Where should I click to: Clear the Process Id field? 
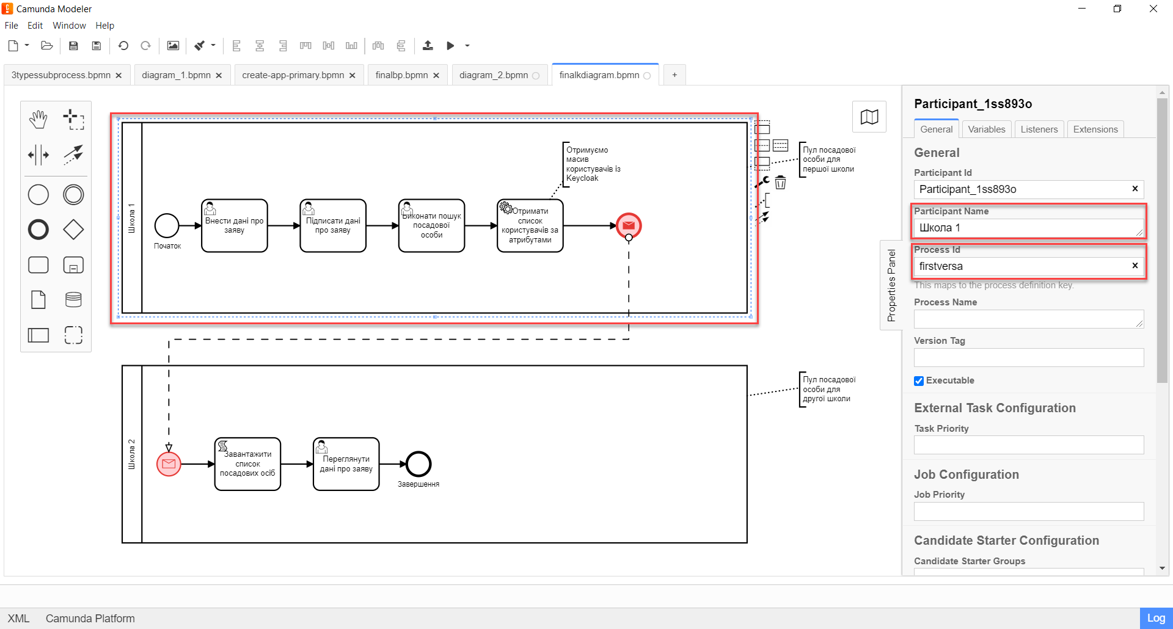click(1135, 266)
